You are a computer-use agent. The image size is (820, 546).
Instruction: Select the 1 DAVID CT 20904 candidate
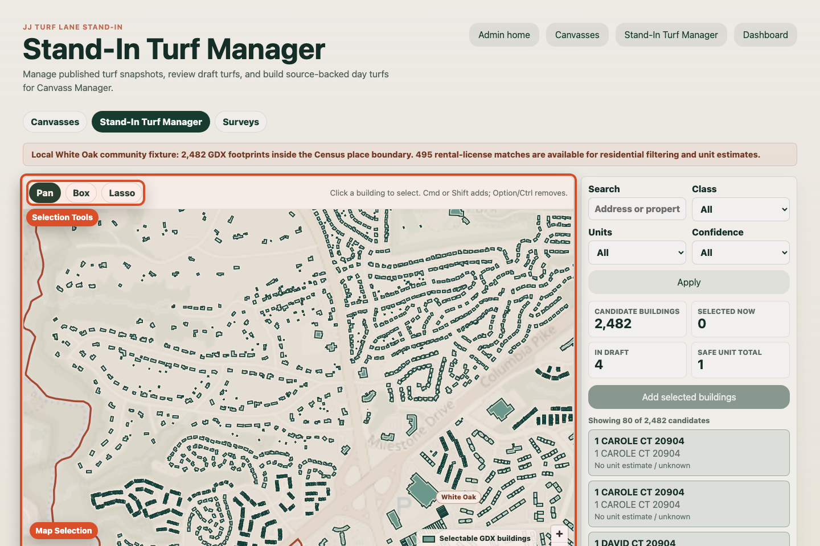[689, 540]
